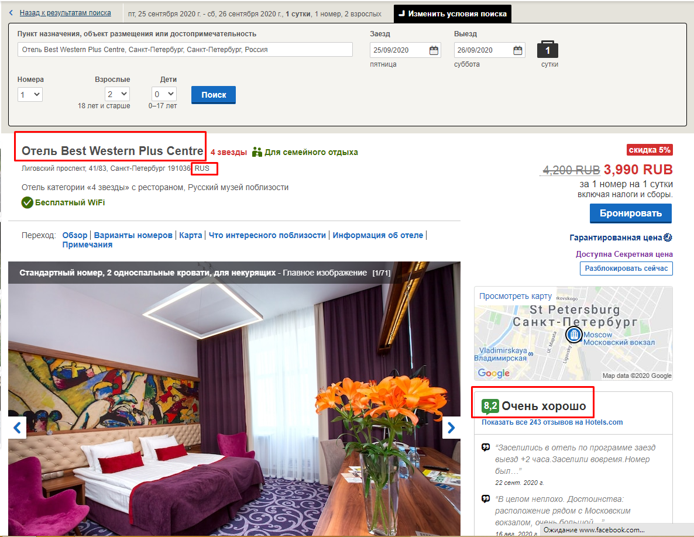Click the back arrow icon beside search results link
Image resolution: width=694 pixels, height=537 pixels.
(11, 13)
